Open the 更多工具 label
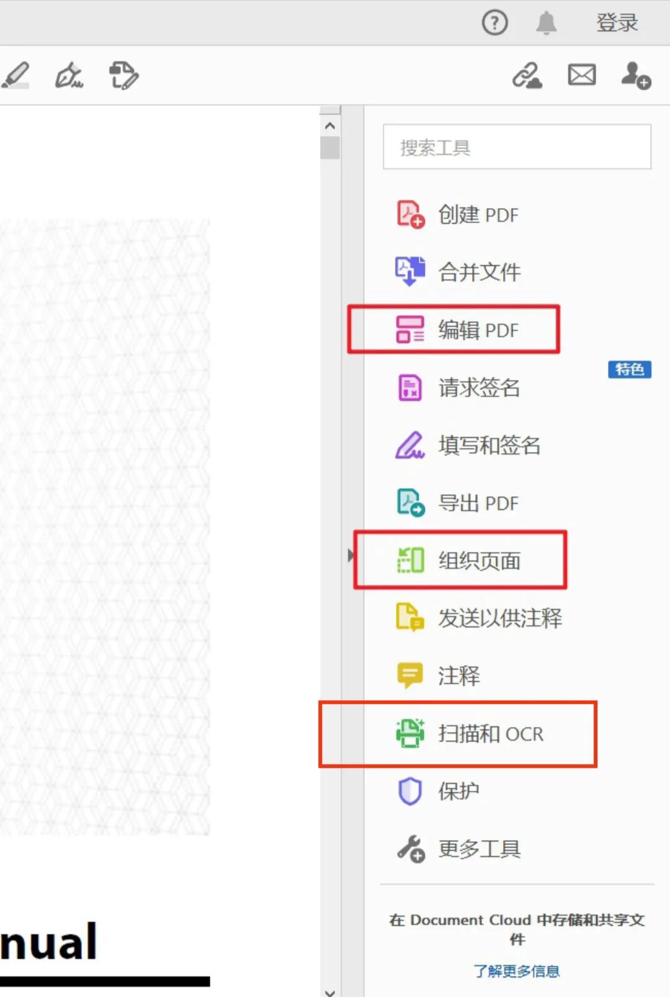The width and height of the screenshot is (670, 997). (x=479, y=849)
